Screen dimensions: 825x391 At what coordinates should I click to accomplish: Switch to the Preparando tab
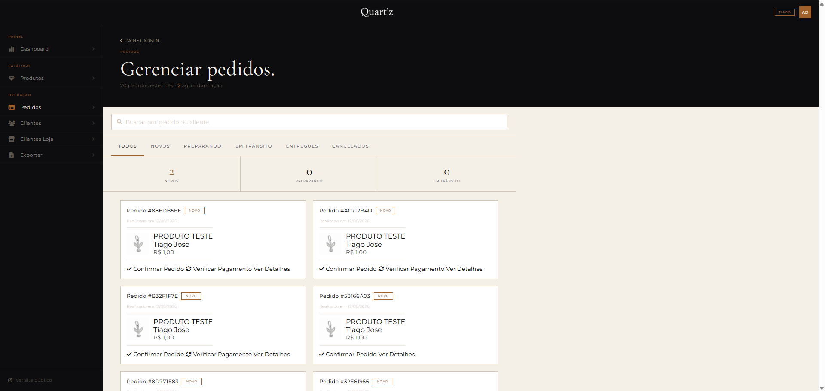click(x=202, y=146)
